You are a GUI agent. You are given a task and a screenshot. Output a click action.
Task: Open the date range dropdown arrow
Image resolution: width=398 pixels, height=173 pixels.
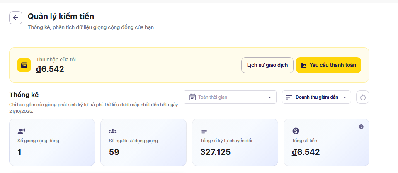(x=269, y=97)
